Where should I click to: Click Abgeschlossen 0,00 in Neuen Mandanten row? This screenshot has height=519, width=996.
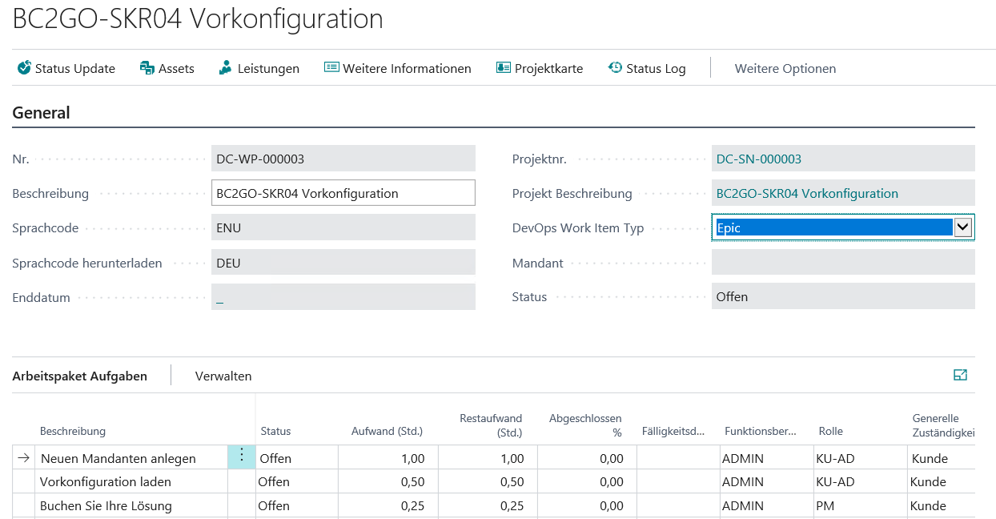point(587,458)
